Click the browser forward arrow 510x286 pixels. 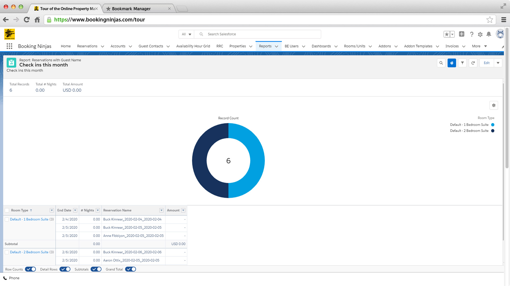16,20
